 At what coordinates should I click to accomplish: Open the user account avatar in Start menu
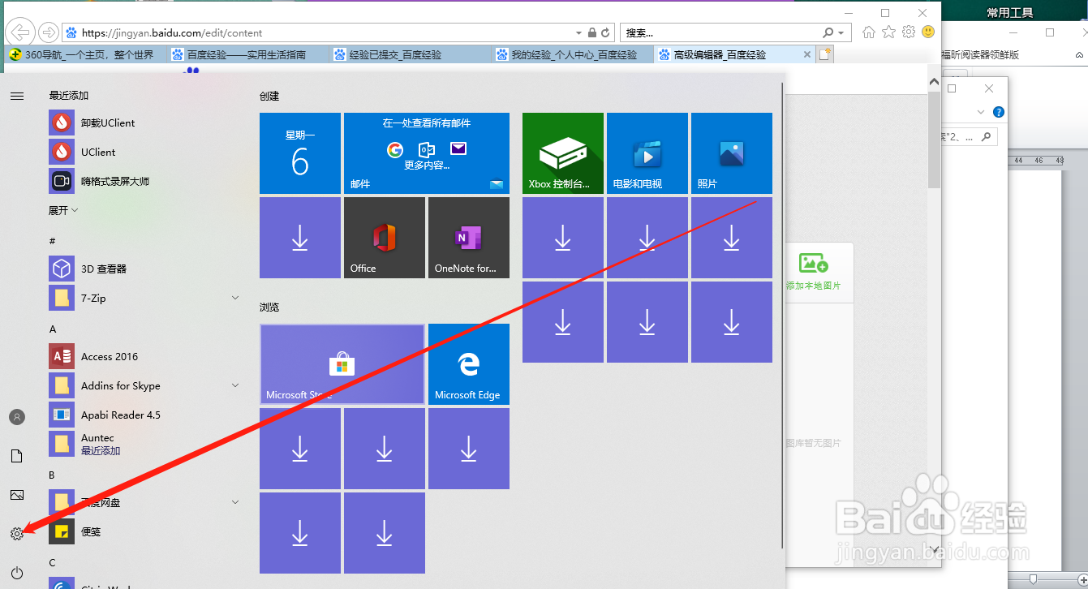pos(16,417)
